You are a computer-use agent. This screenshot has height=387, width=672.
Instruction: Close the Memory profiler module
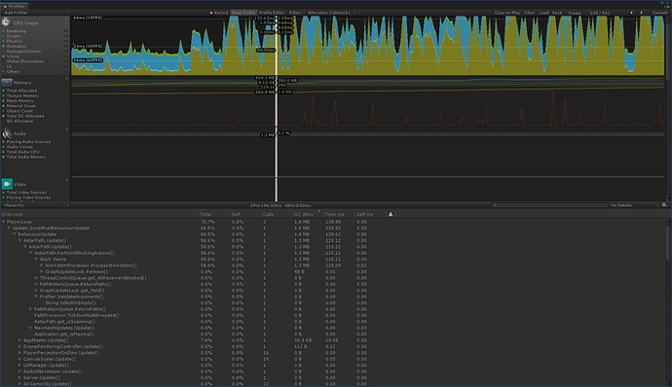(x=67, y=79)
